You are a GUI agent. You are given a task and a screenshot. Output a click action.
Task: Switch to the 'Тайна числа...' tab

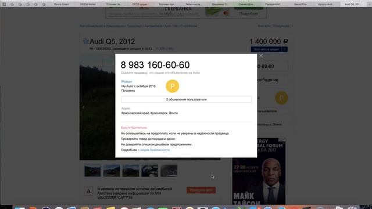(x=194, y=4)
